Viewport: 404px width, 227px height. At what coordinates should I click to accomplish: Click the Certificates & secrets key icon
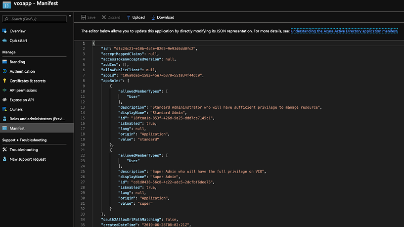(x=5, y=81)
